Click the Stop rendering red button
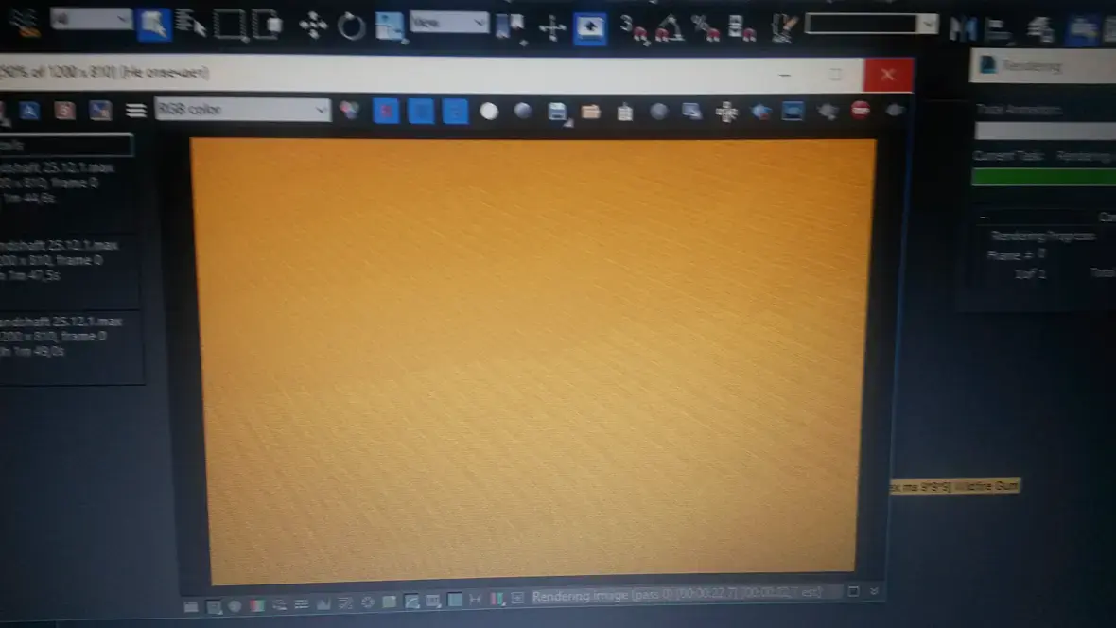The image size is (1116, 628). pyautogui.click(x=861, y=110)
